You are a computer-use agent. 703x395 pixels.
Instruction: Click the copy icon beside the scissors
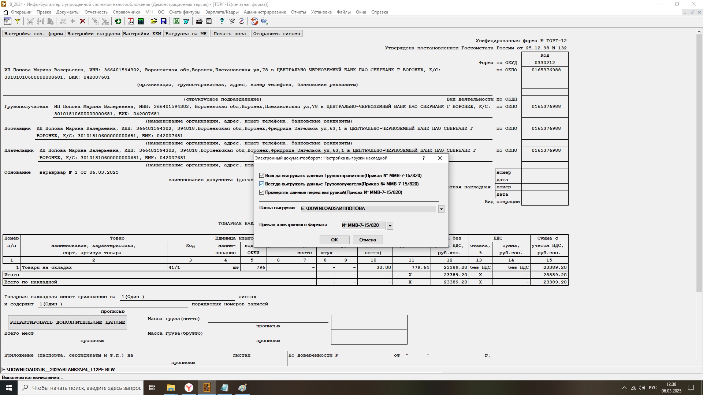tap(40, 22)
